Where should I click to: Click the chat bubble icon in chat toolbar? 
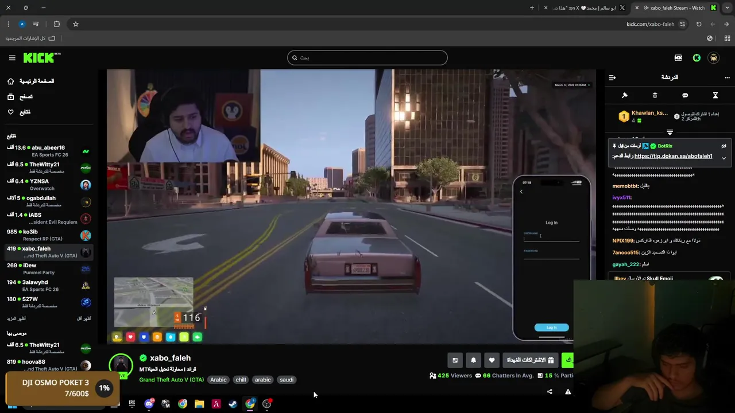click(685, 95)
